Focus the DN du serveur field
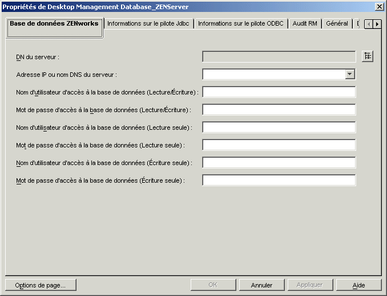The image size is (387, 296). (x=279, y=56)
